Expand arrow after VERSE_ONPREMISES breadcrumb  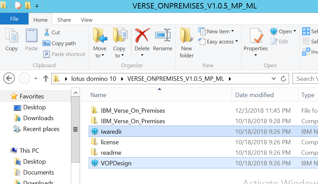pyautogui.click(x=230, y=79)
